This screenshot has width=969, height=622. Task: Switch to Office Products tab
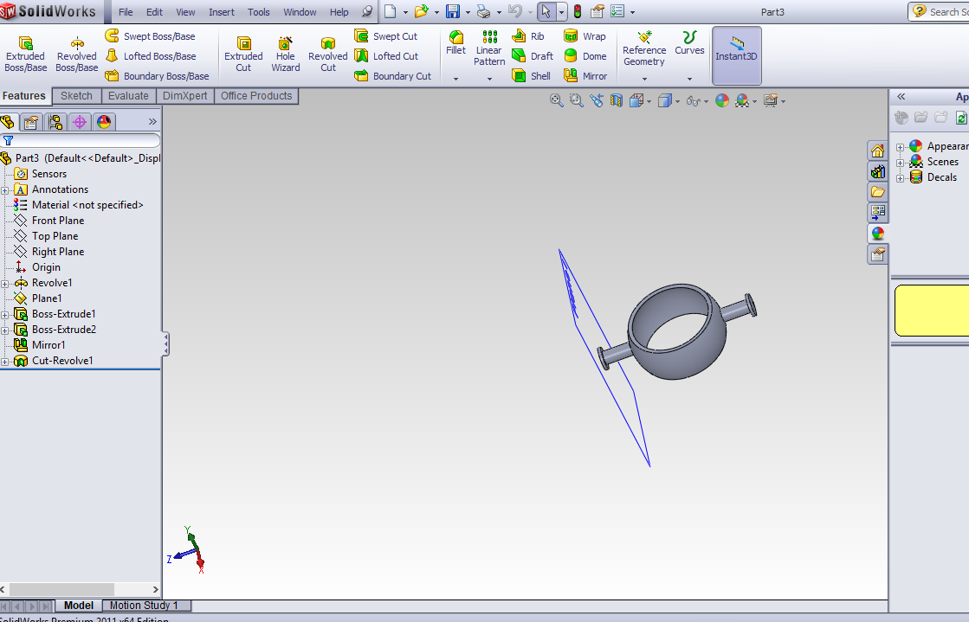click(x=256, y=96)
